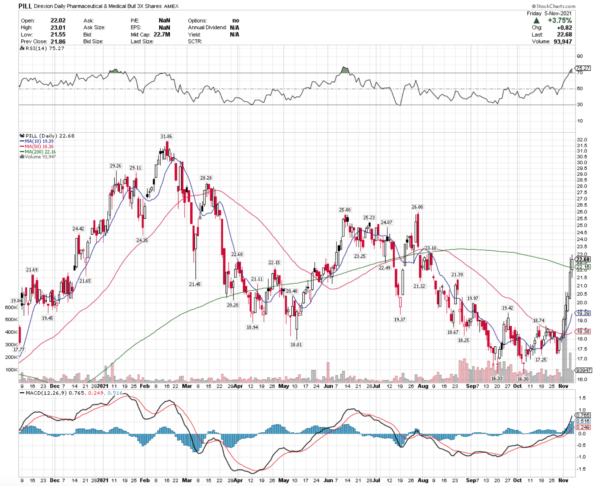Viewport: 597px width, 486px height.
Task: Click the Friday 5-Nov-2021 date text
Action: point(549,13)
